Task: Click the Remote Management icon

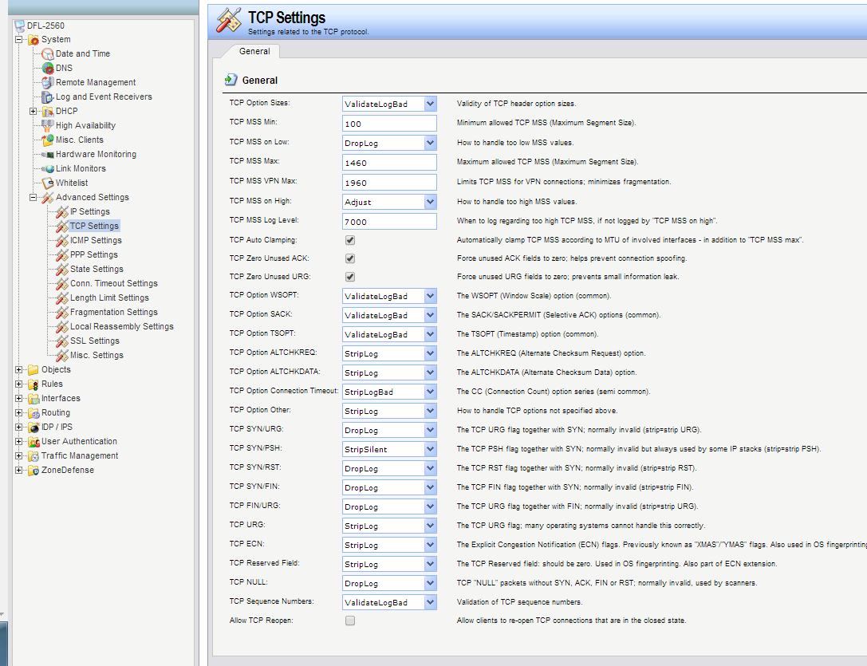Action: point(48,83)
